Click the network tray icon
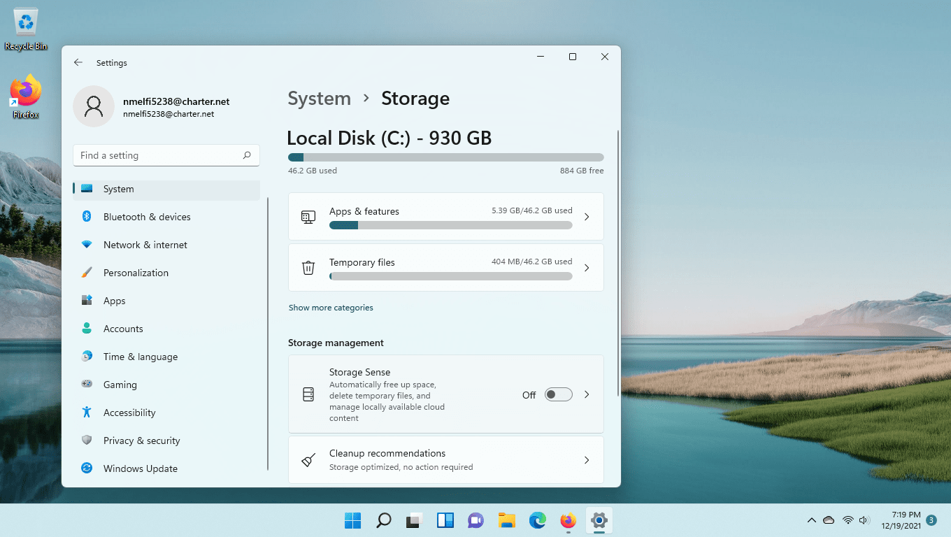Screen dimensions: 951x537 point(848,520)
